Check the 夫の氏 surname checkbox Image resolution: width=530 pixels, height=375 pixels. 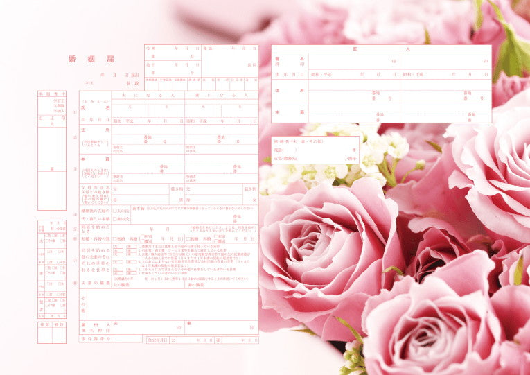click(x=115, y=211)
